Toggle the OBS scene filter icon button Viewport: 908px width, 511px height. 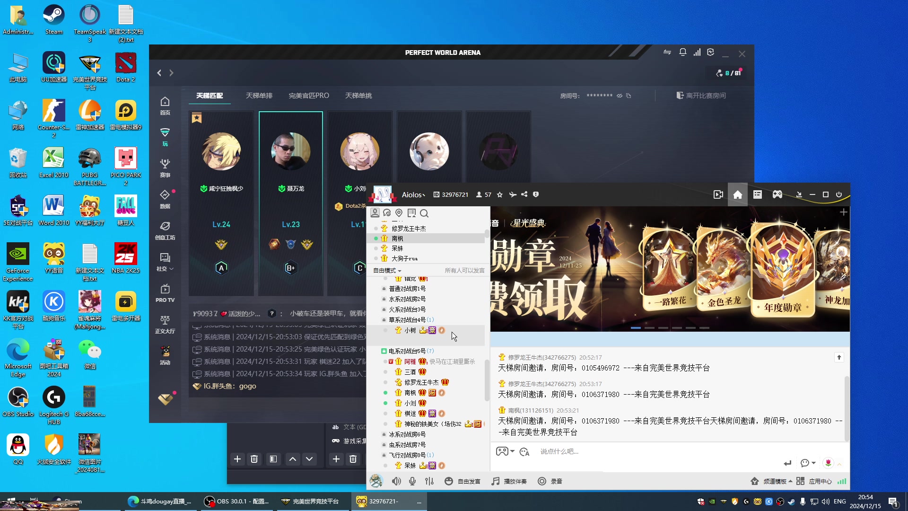coord(273,459)
